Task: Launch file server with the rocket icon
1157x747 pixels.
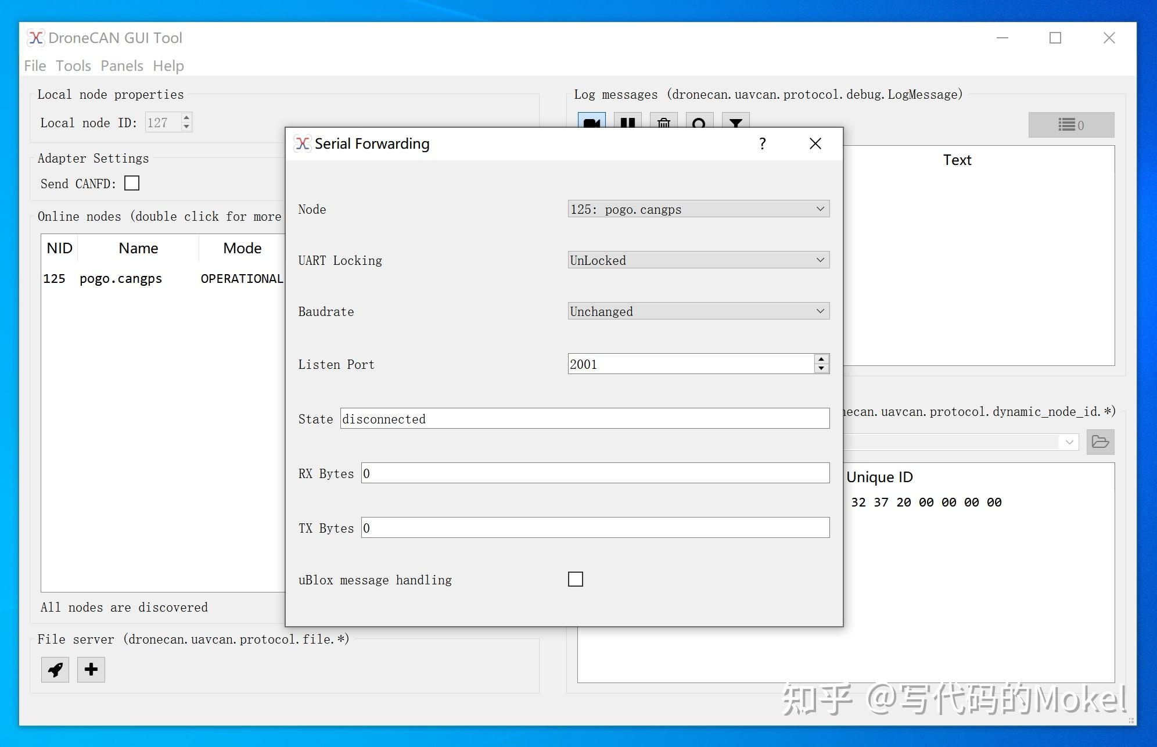Action: click(55, 669)
